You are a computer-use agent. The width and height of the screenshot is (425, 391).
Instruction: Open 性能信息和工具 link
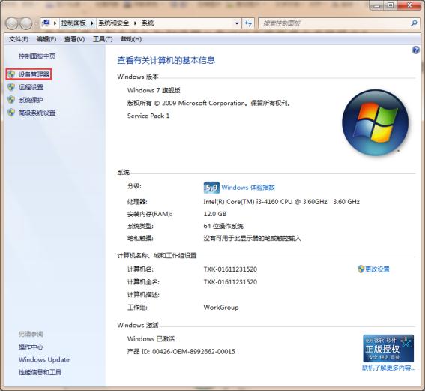tap(40, 372)
